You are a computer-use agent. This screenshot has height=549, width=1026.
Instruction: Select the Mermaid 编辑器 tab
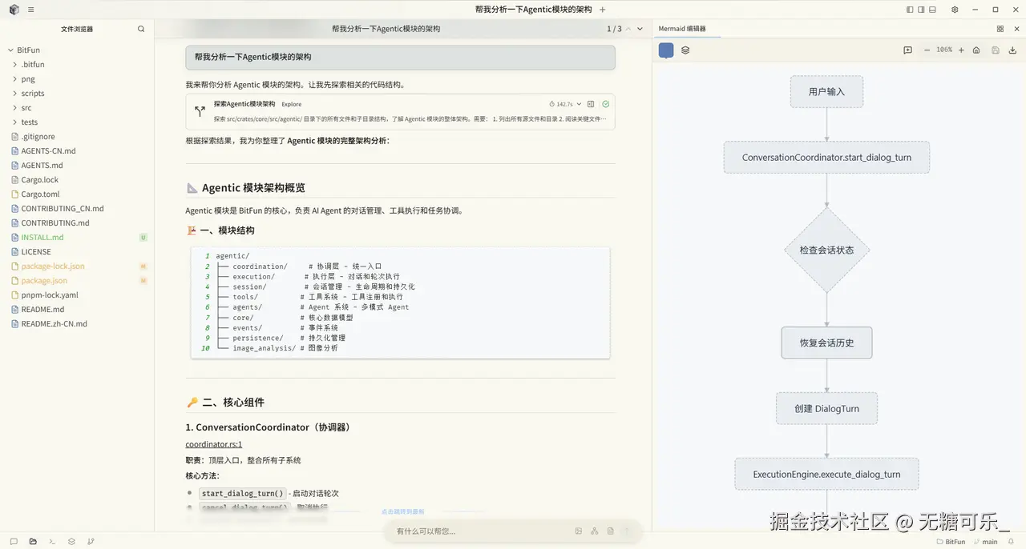tap(682, 29)
